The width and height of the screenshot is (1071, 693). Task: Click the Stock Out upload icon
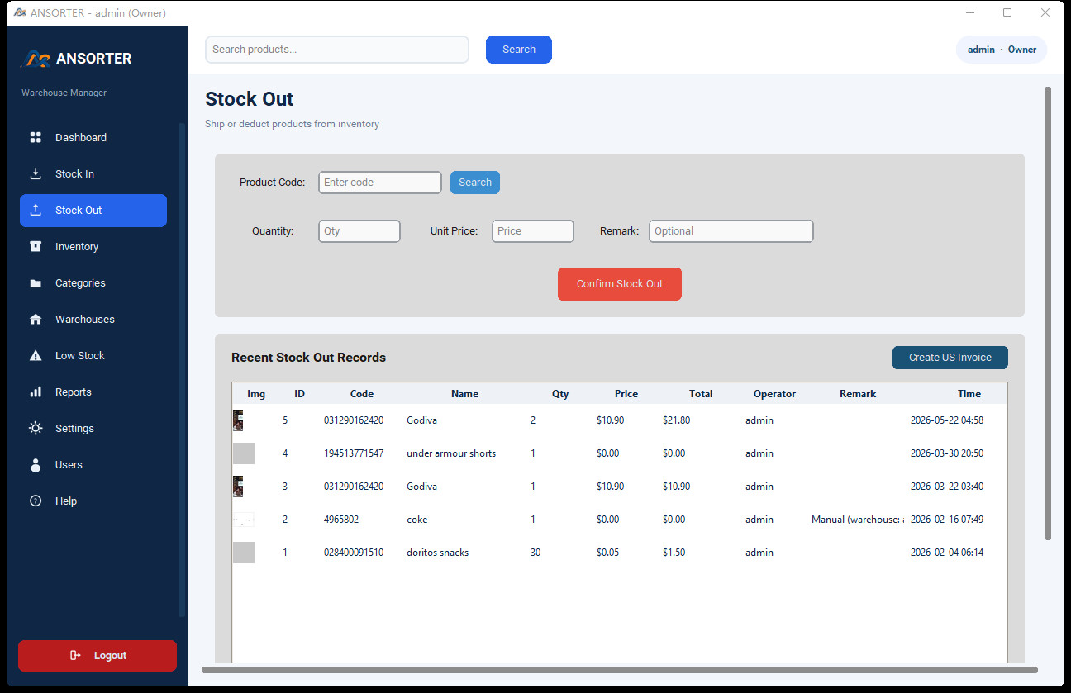[x=36, y=210]
